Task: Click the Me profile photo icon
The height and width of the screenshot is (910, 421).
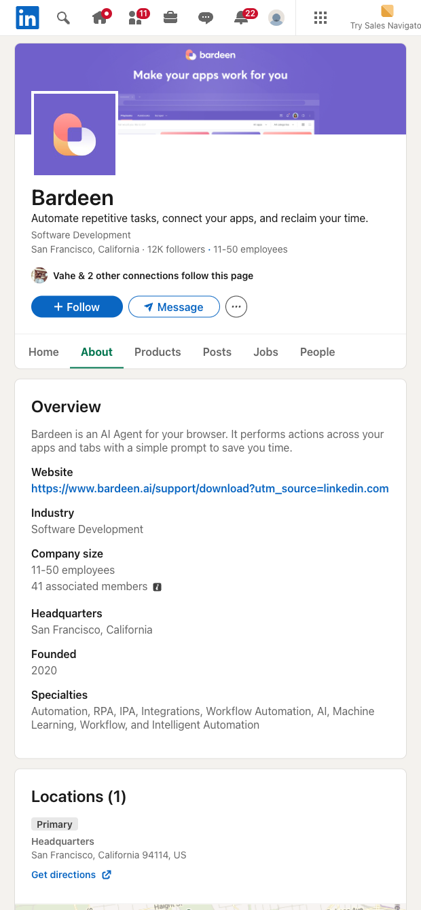Action: pos(276,18)
